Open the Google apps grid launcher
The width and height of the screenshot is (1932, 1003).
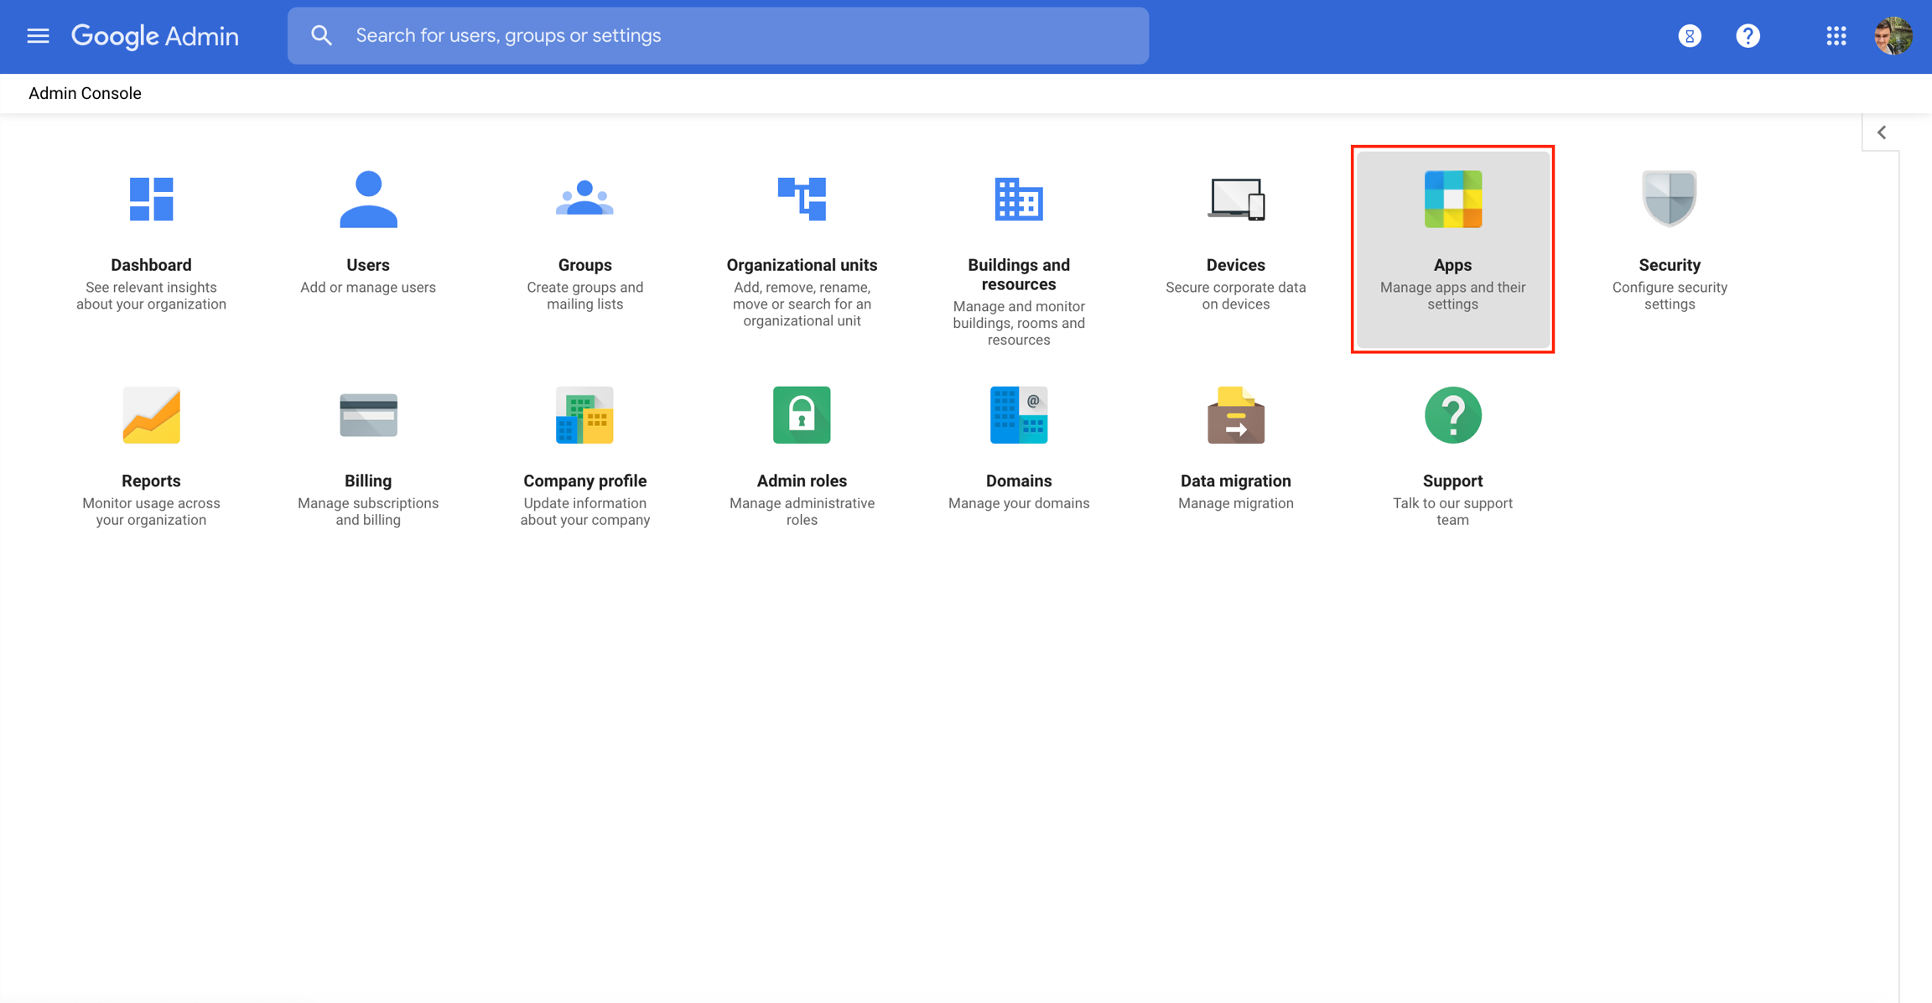coord(1836,36)
